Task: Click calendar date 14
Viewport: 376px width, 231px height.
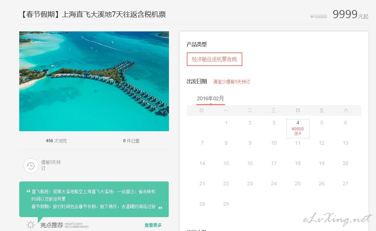Action: [x=202, y=163]
